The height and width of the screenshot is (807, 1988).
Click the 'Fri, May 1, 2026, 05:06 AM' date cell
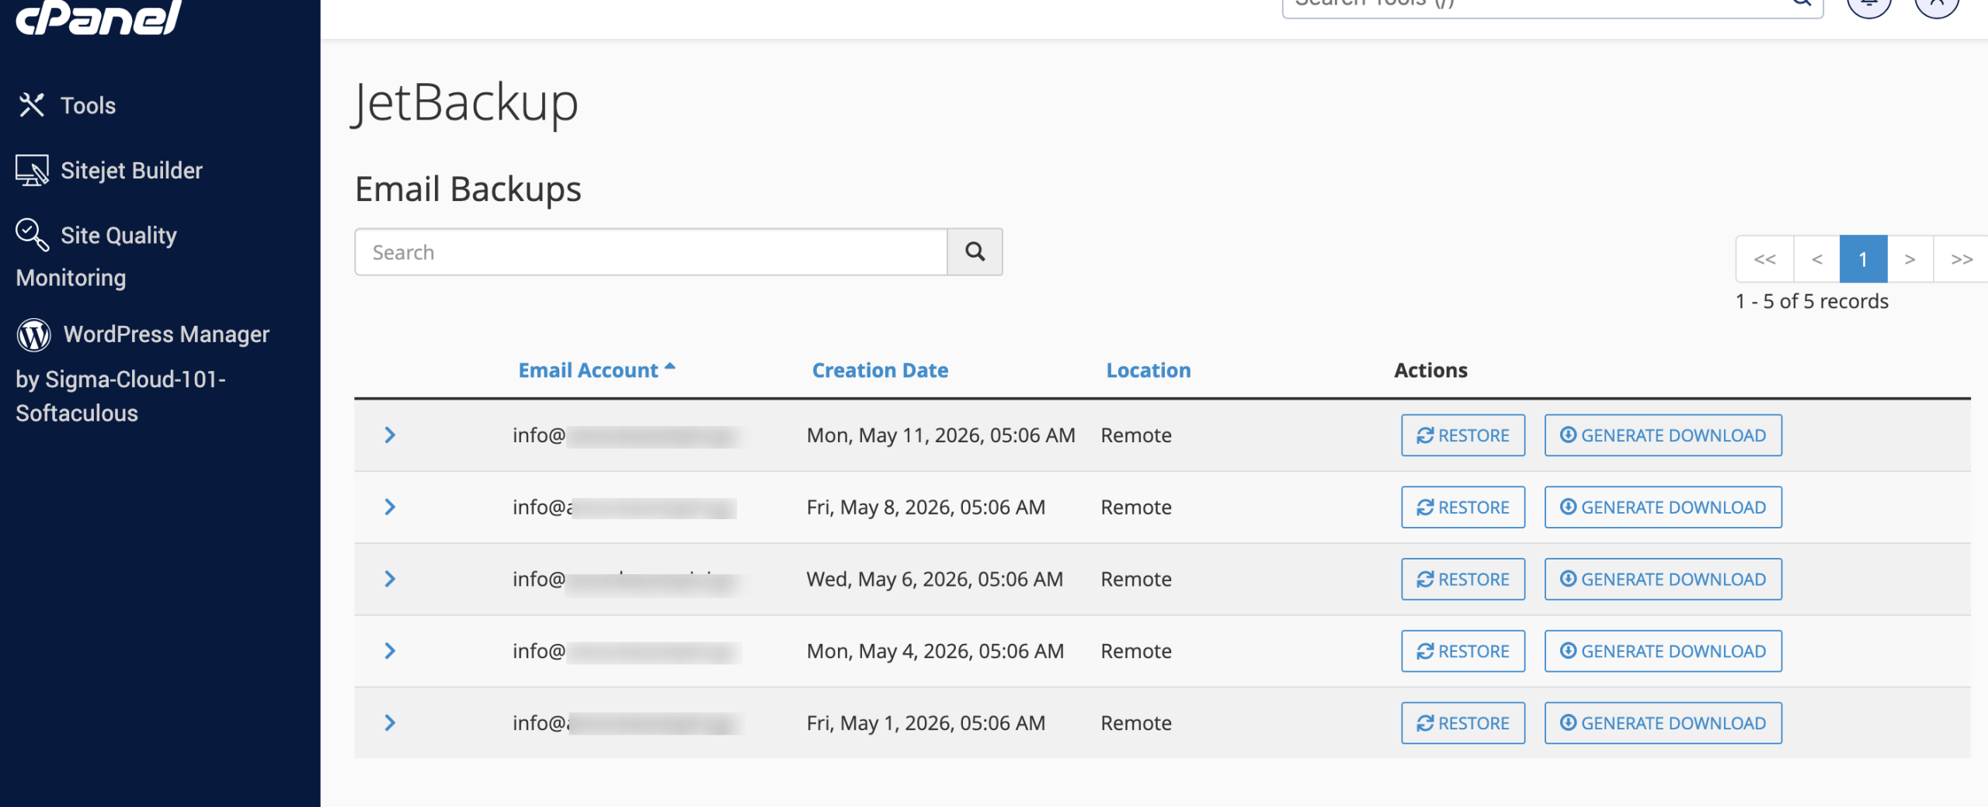(926, 723)
